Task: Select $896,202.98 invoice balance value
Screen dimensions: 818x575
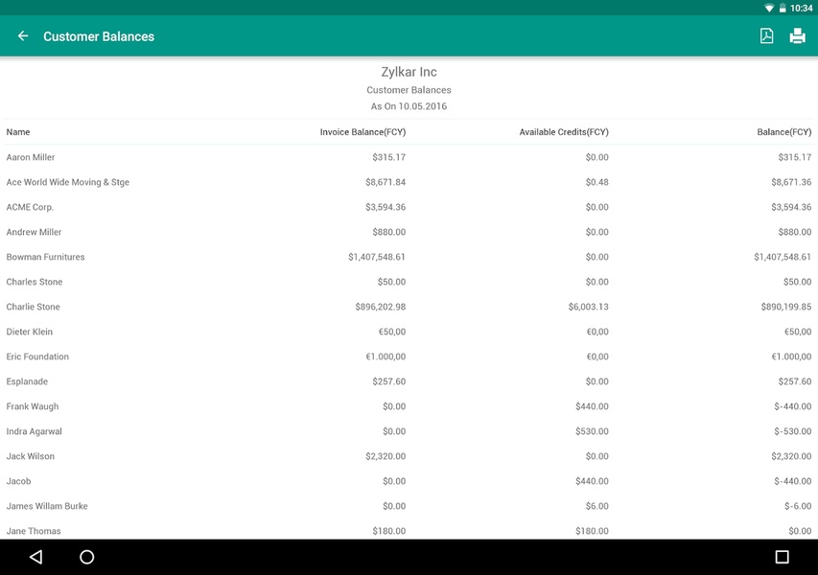Action: click(381, 307)
